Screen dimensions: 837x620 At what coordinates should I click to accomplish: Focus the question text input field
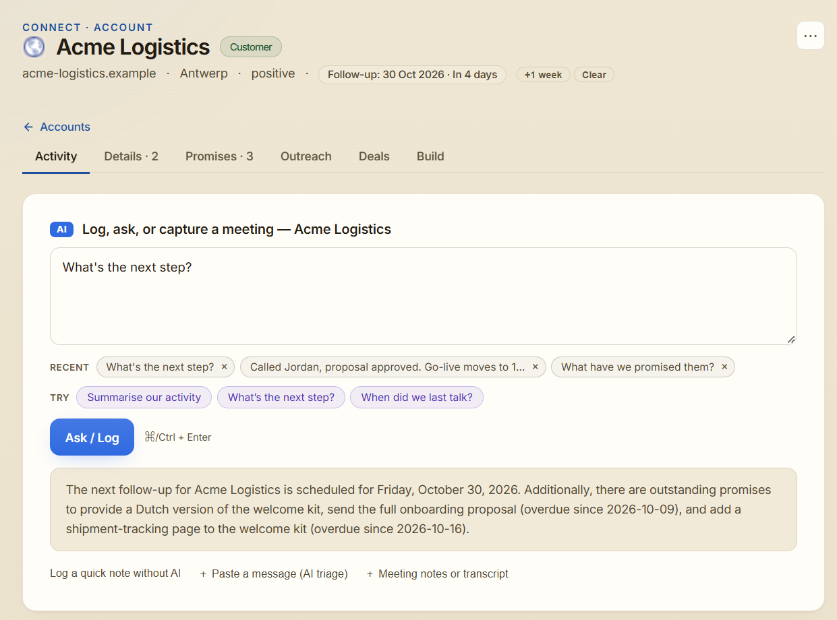[x=424, y=297]
